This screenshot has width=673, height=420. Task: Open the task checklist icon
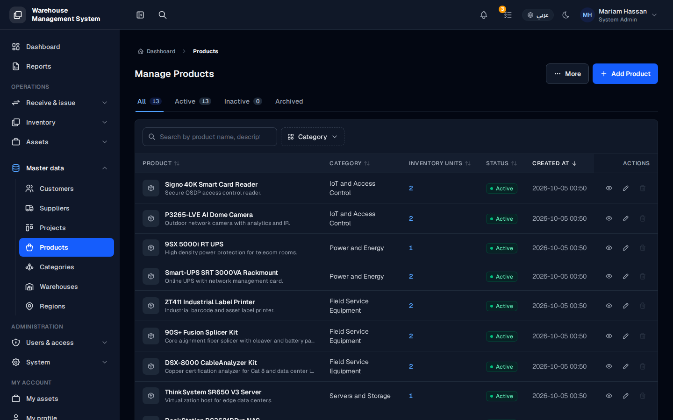tap(508, 15)
